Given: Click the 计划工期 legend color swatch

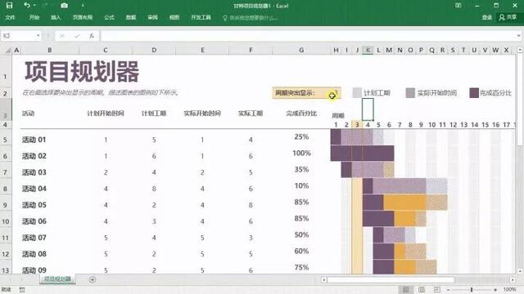Looking at the screenshot, I should [357, 93].
